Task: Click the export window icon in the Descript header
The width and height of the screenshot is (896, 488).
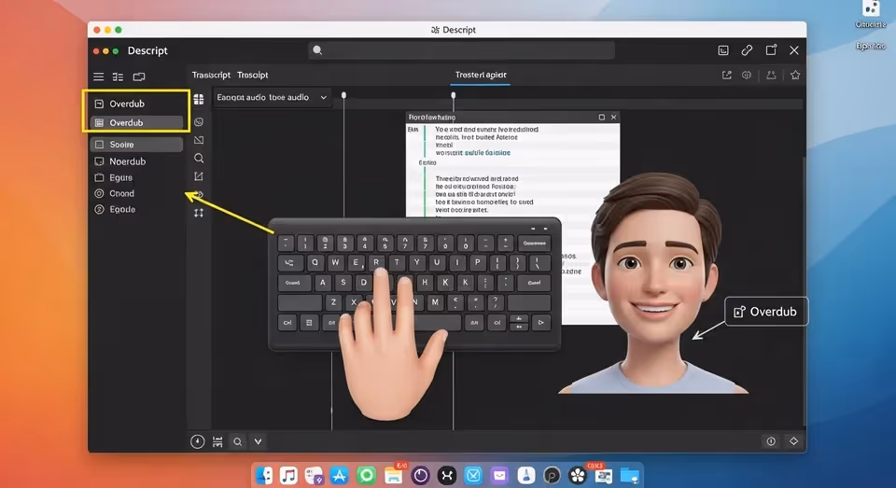Action: [771, 49]
